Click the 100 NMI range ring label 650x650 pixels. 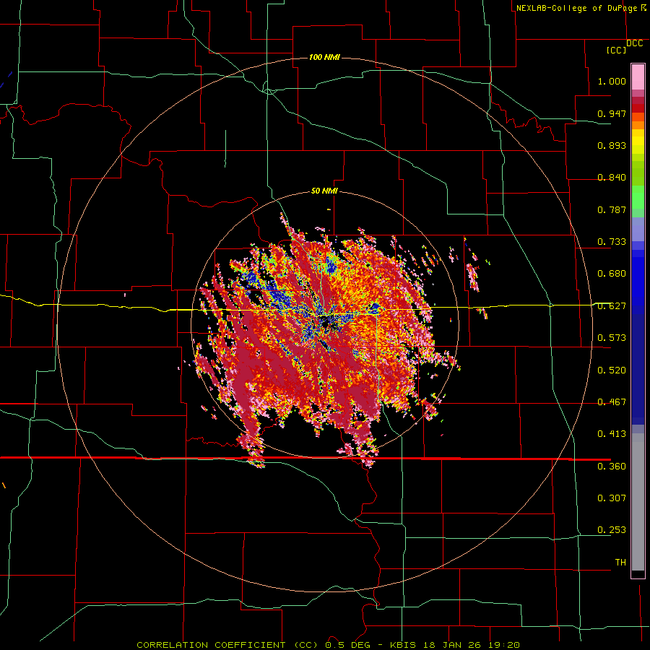click(x=324, y=57)
